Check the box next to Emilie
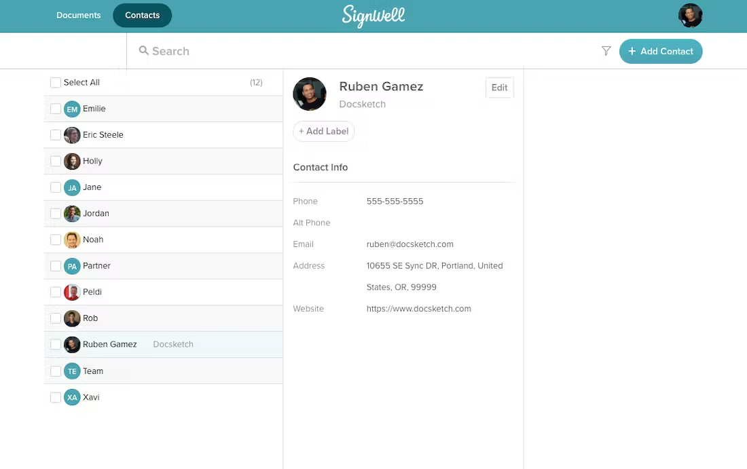 [x=55, y=109]
